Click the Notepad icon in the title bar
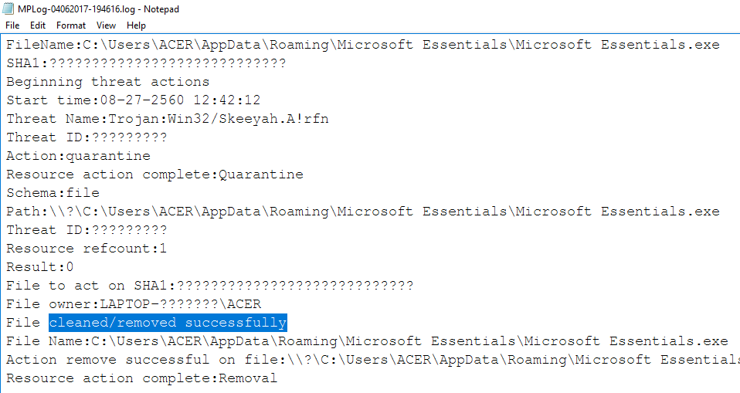The image size is (740, 393). pos(8,8)
